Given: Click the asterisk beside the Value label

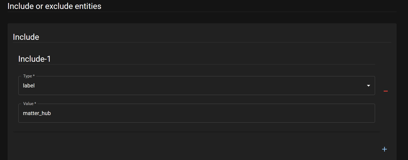Looking at the screenshot, I should click(x=35, y=104).
